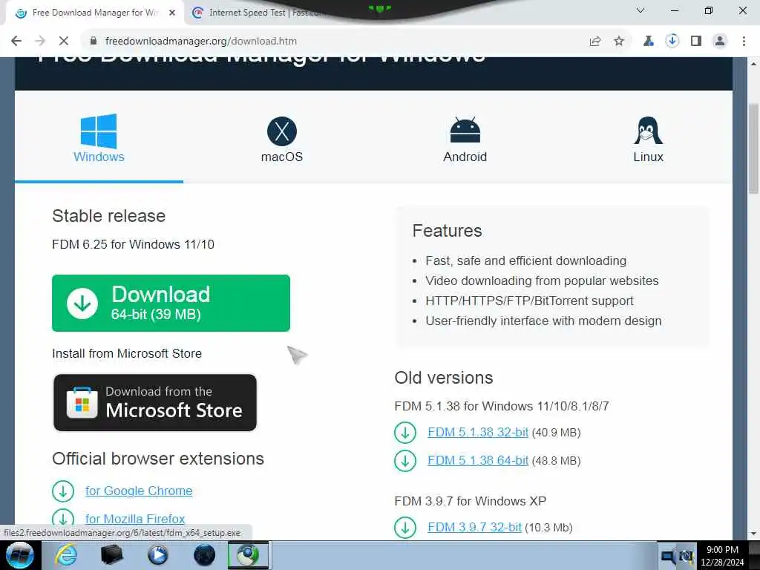Click the green Download 64-bit button
This screenshot has width=760, height=570.
coord(171,303)
